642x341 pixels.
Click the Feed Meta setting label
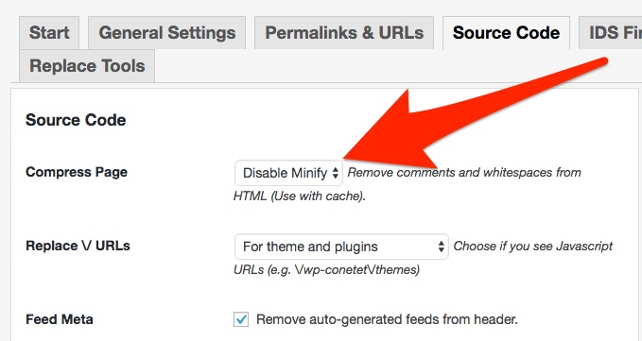[60, 319]
